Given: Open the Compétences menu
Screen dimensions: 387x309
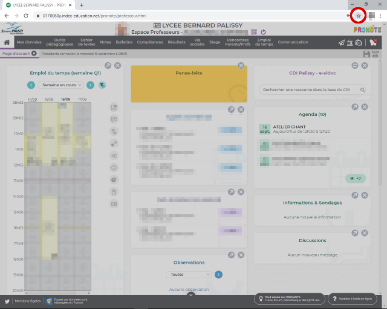Looking at the screenshot, I should coord(149,42).
